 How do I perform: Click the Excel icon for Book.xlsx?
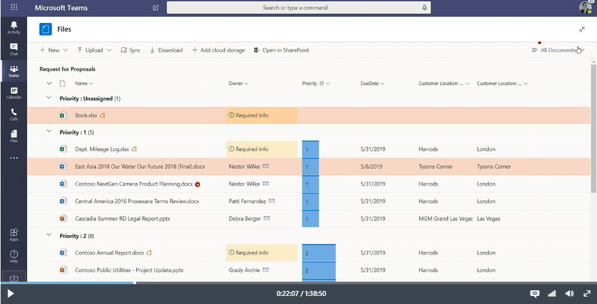pyautogui.click(x=63, y=115)
